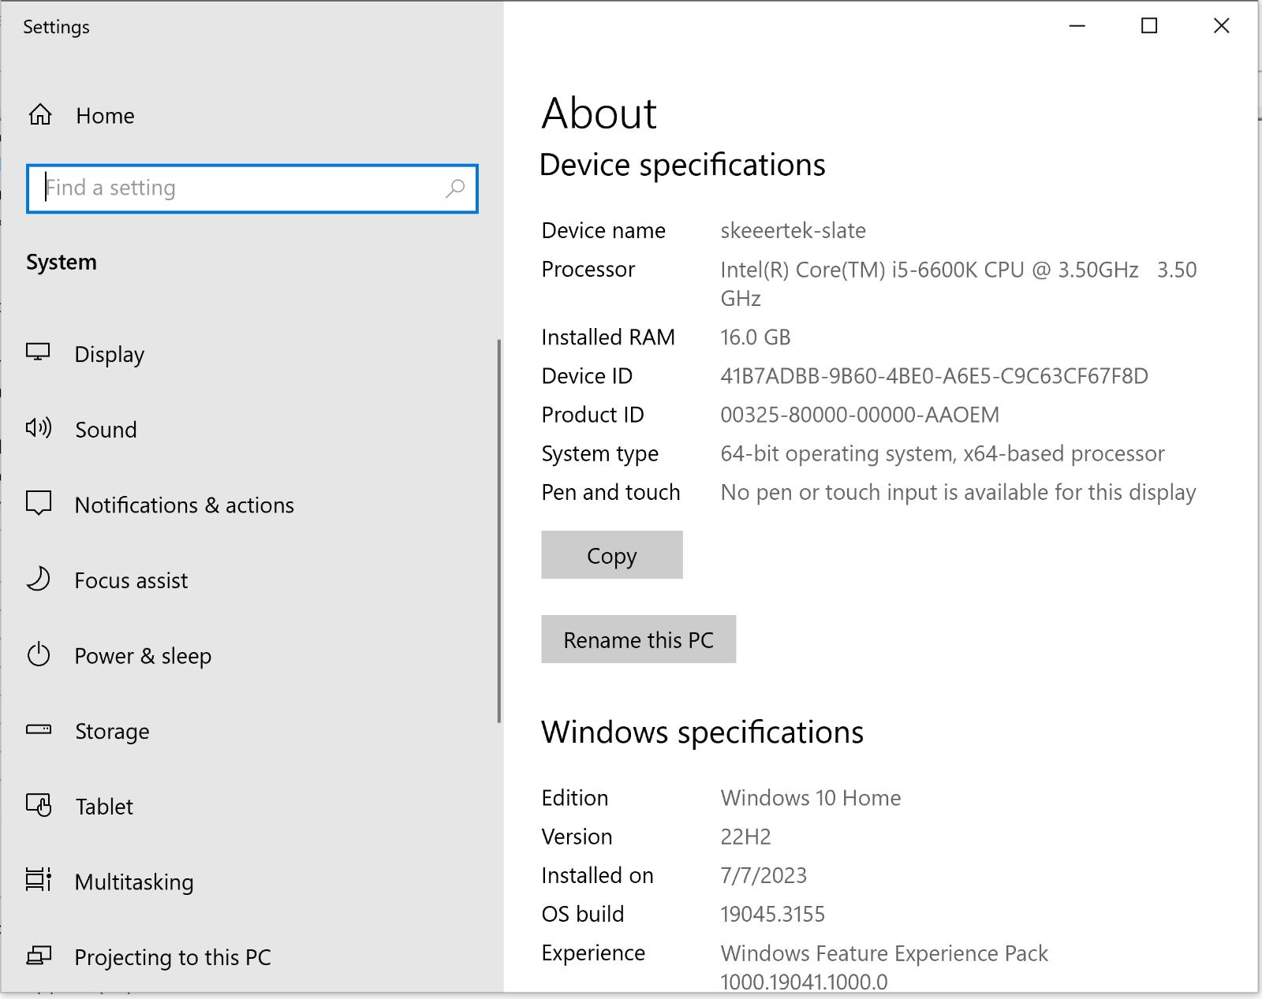
Task: Click the Storage drive icon
Action: tap(39, 729)
